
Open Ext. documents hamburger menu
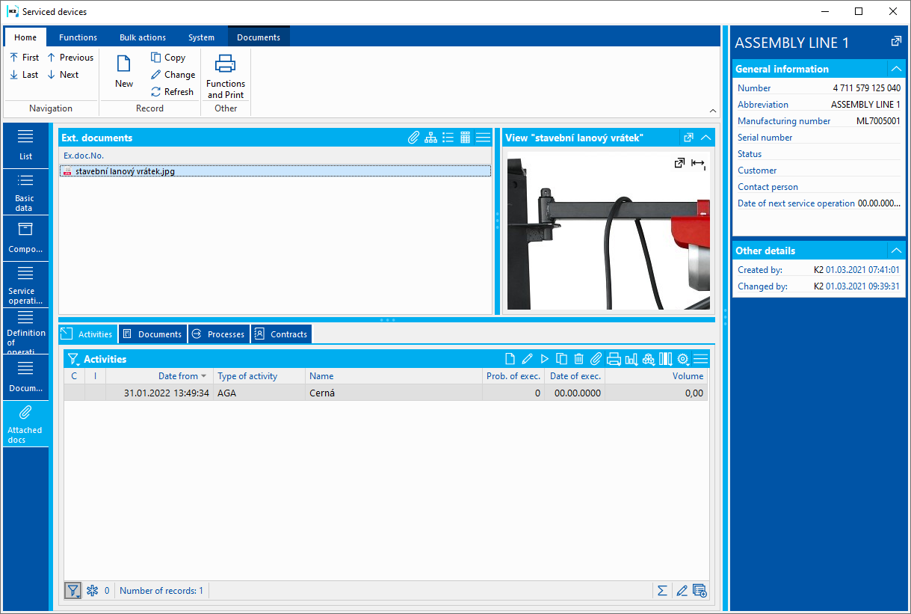tap(483, 138)
